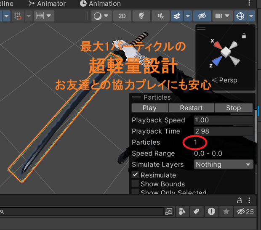Open Simulate Layers Nothing dropdown
This screenshot has height=230, width=261.
(x=224, y=164)
